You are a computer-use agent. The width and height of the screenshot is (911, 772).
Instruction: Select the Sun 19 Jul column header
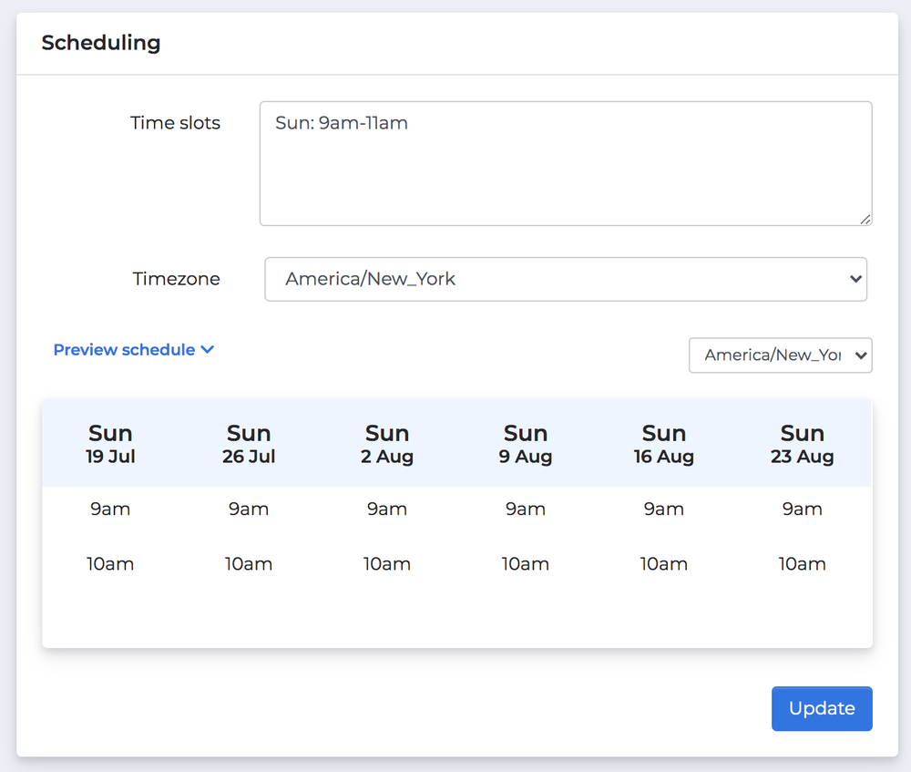point(110,443)
